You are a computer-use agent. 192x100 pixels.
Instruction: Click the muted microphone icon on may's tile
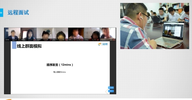(66, 40)
